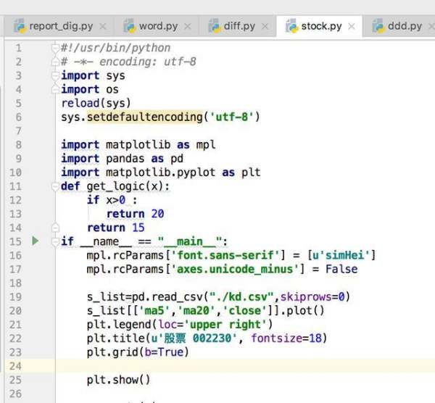Close the stock.py tab
This screenshot has width=435, height=403.
click(352, 26)
